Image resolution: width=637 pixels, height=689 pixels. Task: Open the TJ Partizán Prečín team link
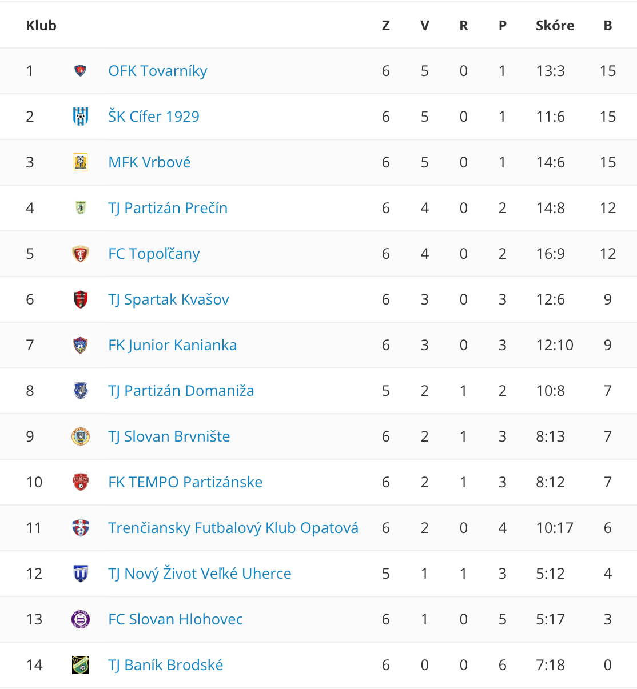click(x=168, y=208)
